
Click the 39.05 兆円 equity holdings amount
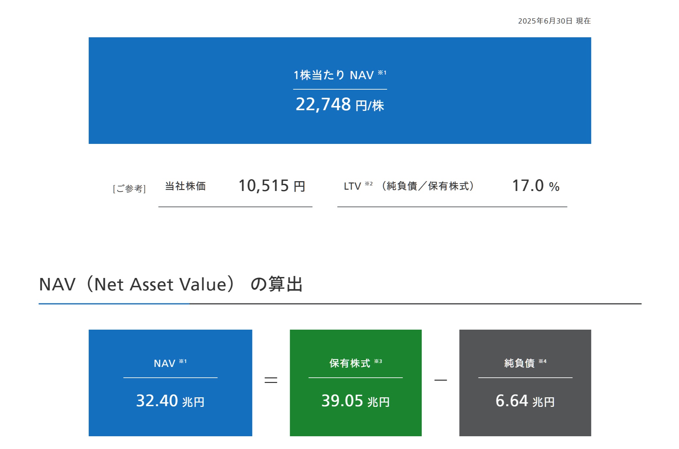coord(356,401)
